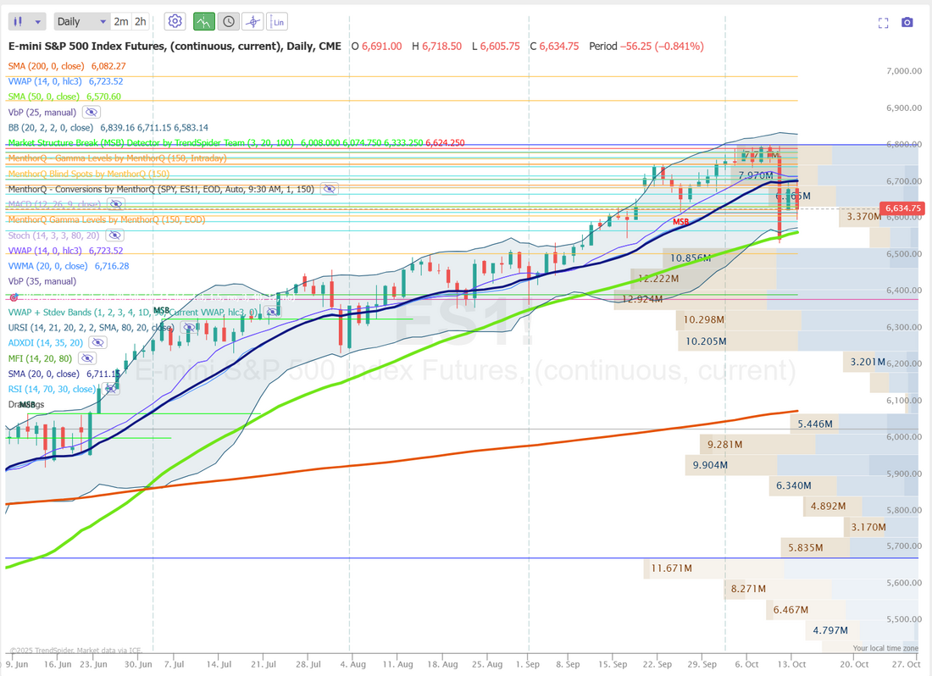Take a chart snapshot with camera icon
Viewport: 932px width, 676px height.
point(907,23)
